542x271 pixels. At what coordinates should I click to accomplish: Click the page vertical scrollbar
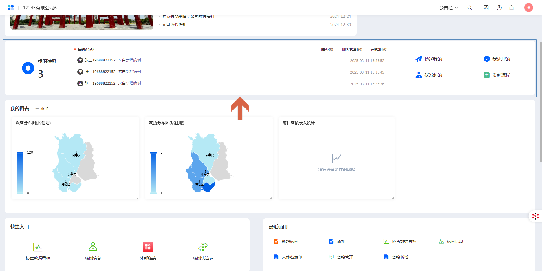point(541,101)
